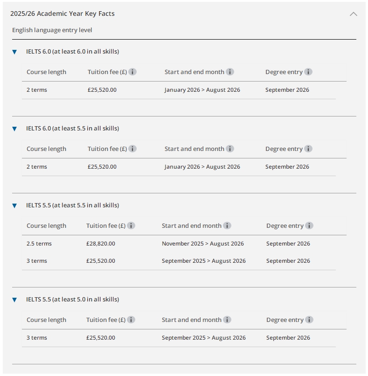Click Tuition fee info icon under IELTS 6.0 (at least 6.0)

(132, 72)
